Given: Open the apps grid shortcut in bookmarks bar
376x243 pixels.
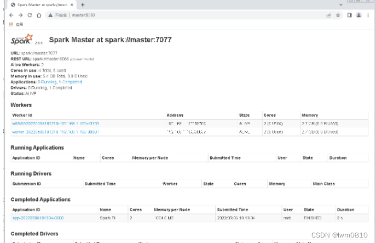Looking at the screenshot, I should pyautogui.click(x=11, y=24).
